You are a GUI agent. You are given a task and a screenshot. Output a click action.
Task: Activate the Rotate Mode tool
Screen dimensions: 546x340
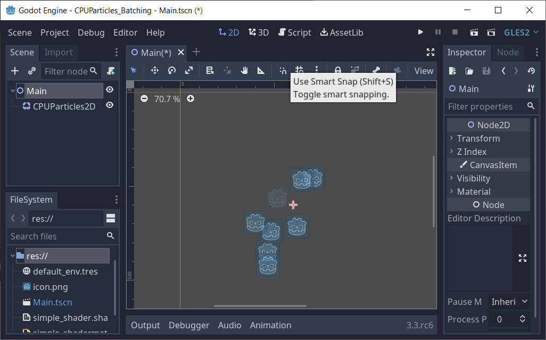tap(172, 71)
